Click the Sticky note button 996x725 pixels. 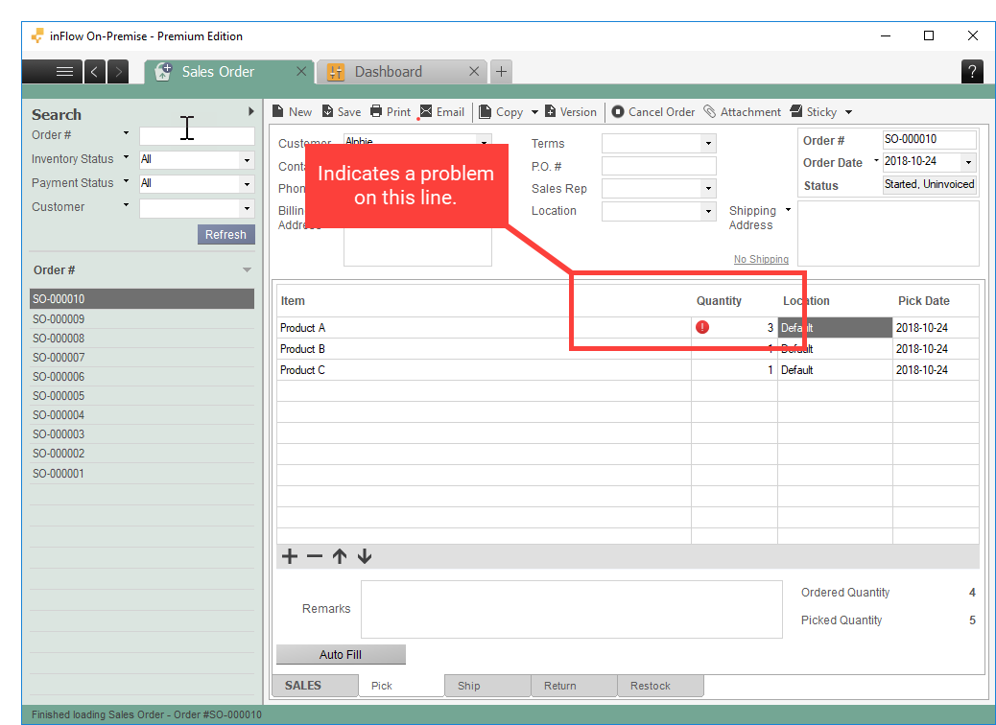click(x=814, y=112)
